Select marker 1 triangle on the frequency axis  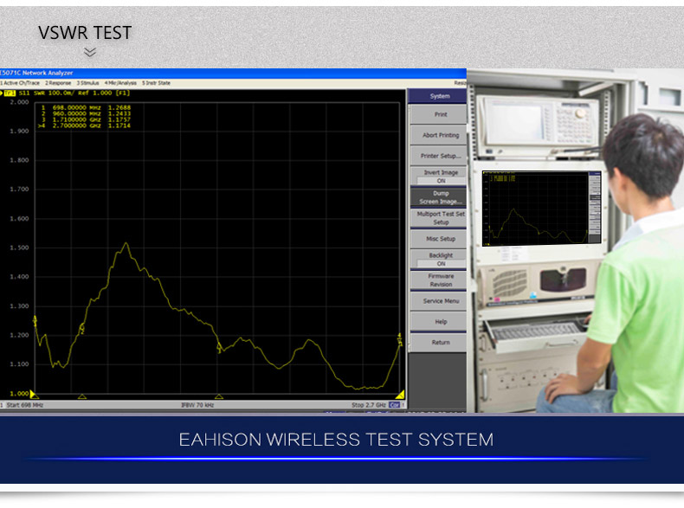35,395
